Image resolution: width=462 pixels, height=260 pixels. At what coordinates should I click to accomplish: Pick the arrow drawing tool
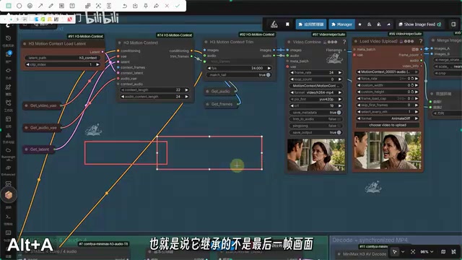tap(40, 6)
